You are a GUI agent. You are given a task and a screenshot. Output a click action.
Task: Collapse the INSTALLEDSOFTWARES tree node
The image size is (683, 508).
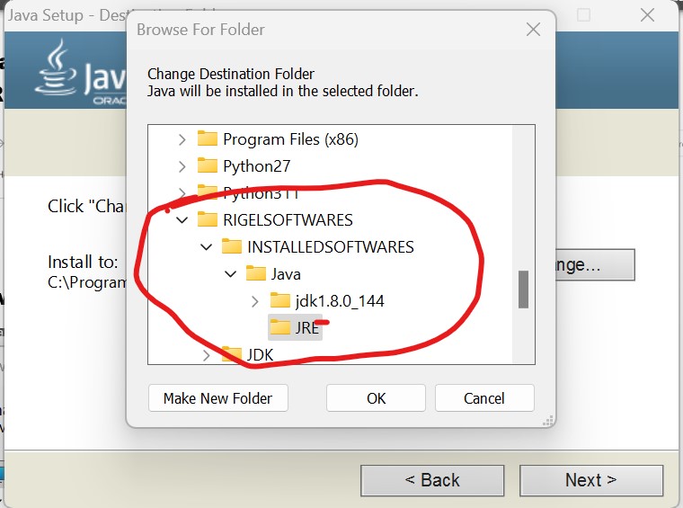click(x=206, y=247)
